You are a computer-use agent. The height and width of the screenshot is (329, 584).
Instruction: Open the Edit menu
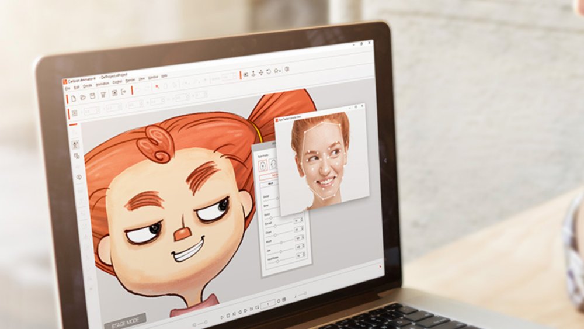click(77, 87)
